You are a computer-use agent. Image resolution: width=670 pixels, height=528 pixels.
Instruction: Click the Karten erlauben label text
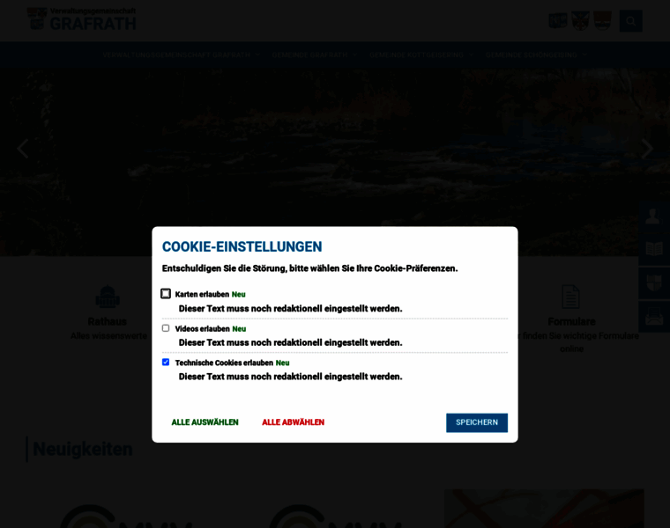202,294
